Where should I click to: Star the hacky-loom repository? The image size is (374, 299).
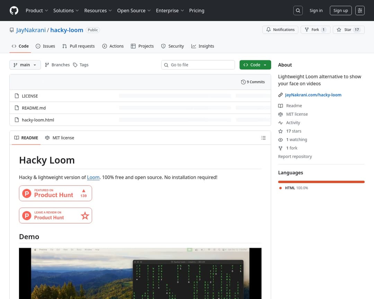[348, 30]
